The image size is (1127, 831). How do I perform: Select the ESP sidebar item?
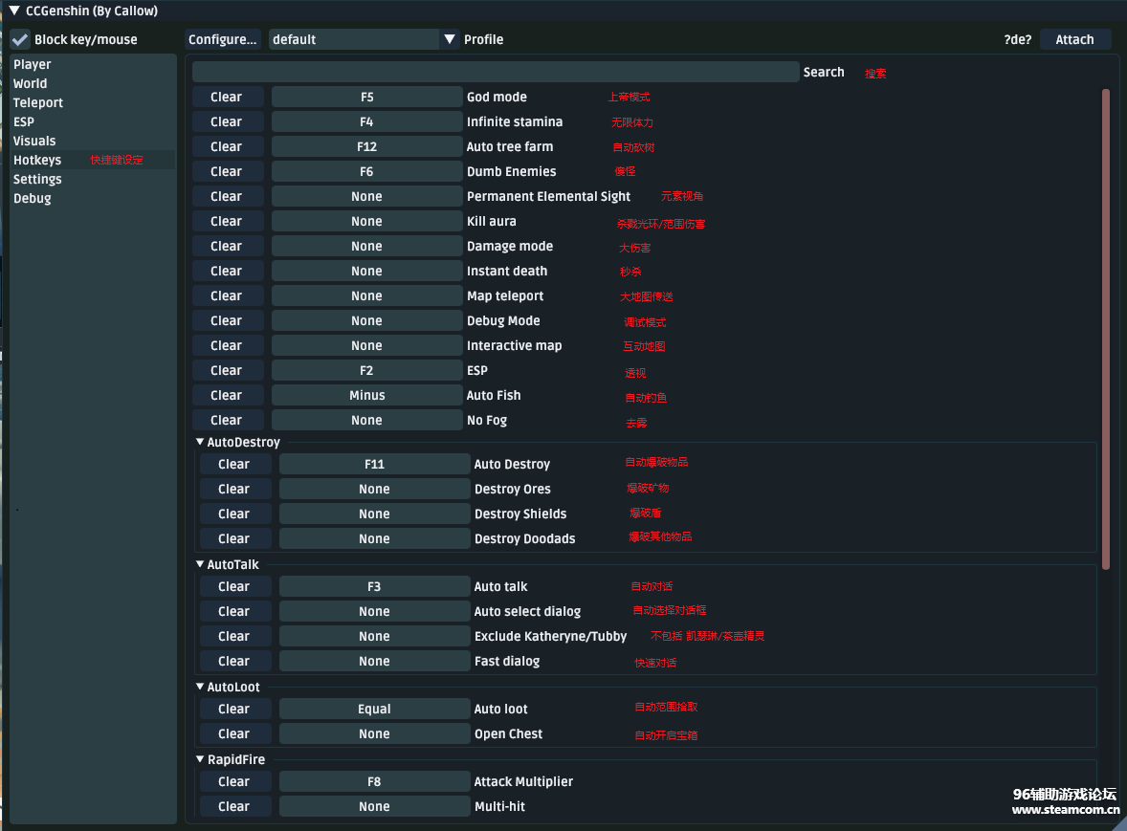24,122
